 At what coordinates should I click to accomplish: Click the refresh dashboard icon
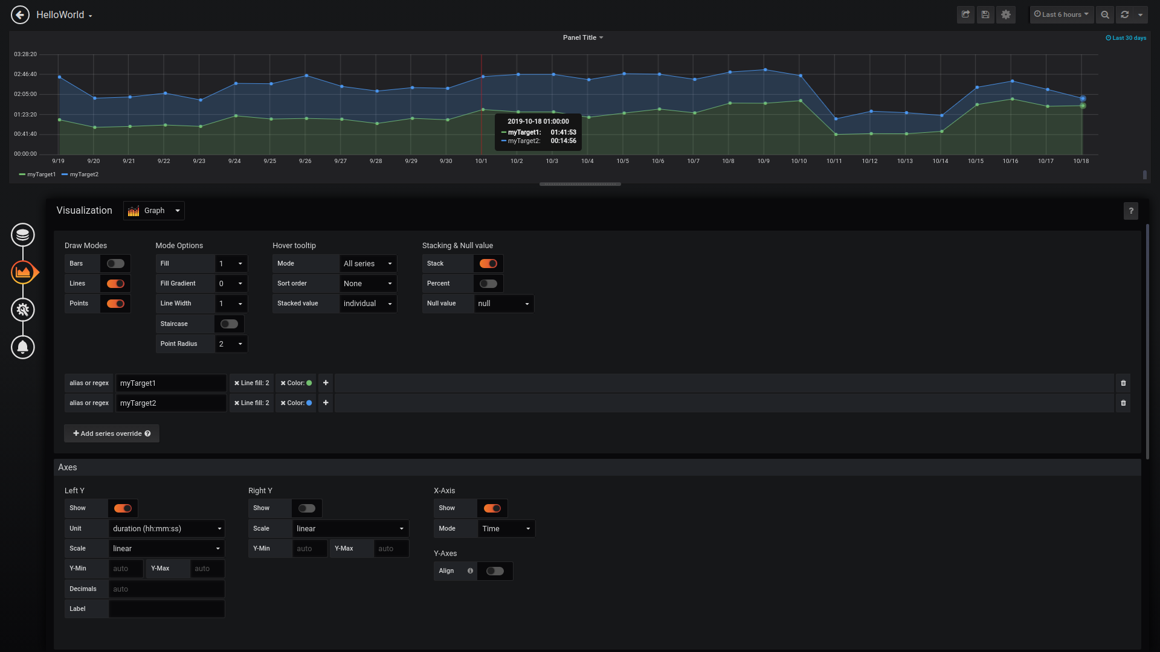[x=1125, y=14]
